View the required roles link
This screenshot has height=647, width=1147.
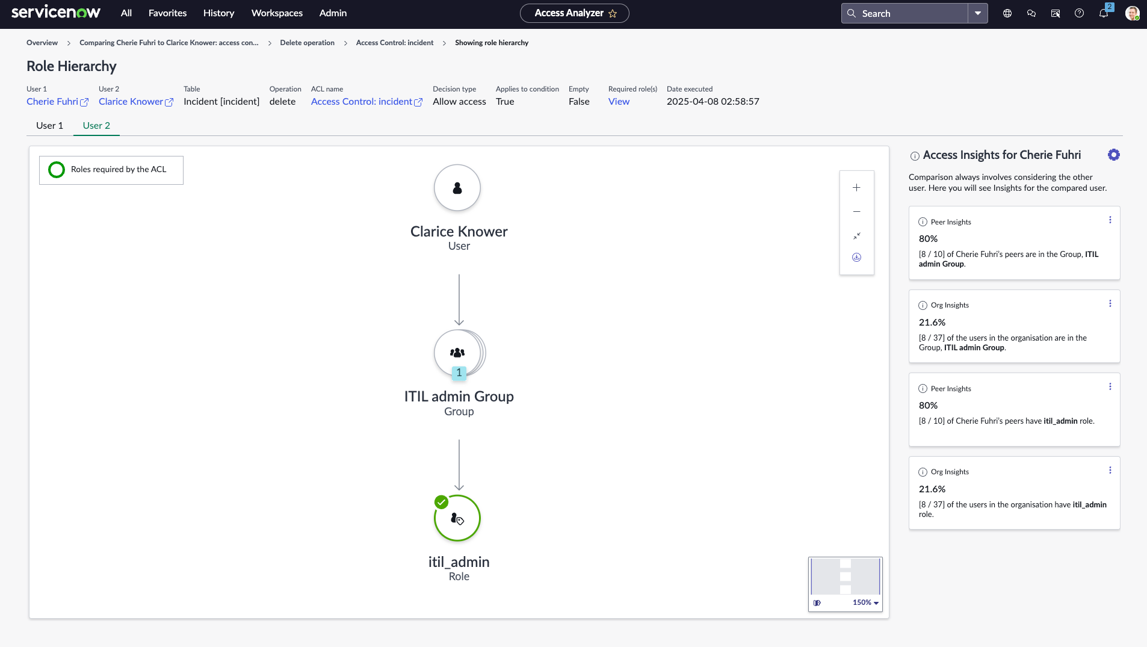(619, 102)
